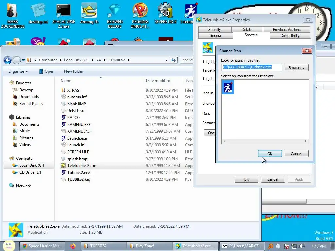Click volume speaker tray icon
Screen dimensions: 335x251
click(302, 246)
